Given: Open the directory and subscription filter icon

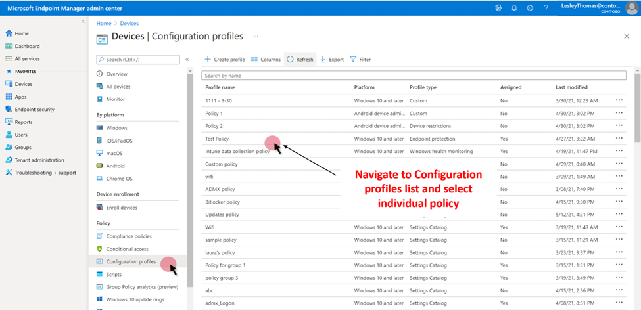Looking at the screenshot, I should [498, 8].
